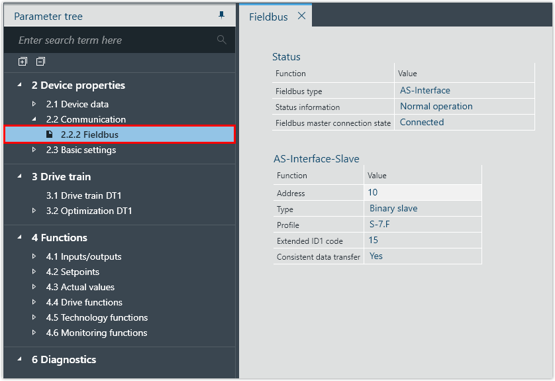
Task: Select 3.1 Drive train DT1
Action: point(83,195)
